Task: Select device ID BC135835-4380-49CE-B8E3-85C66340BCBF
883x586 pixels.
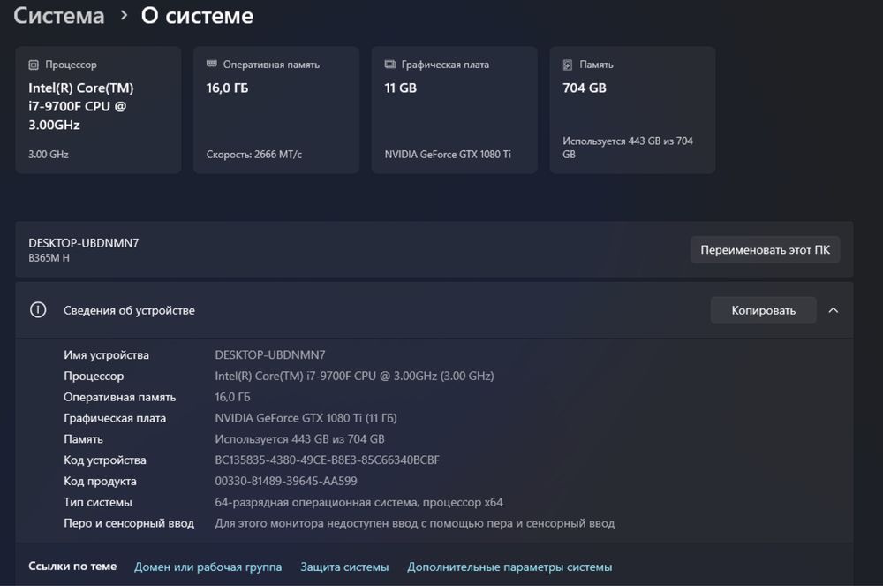Action: (x=328, y=460)
